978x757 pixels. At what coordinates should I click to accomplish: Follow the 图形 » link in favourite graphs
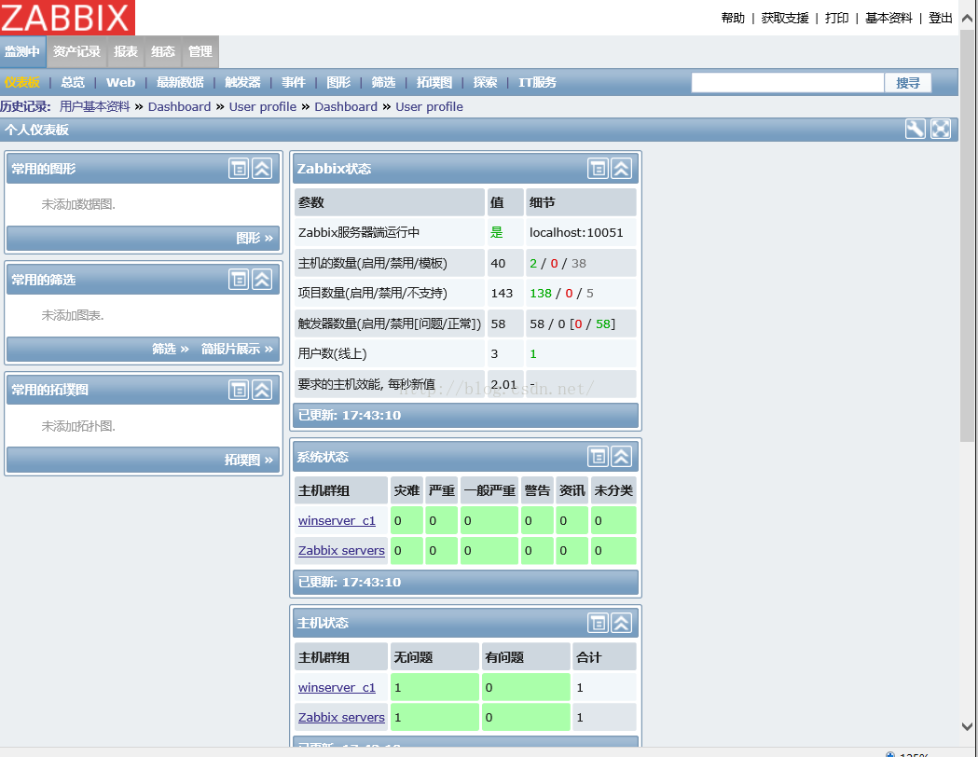pyautogui.click(x=255, y=239)
